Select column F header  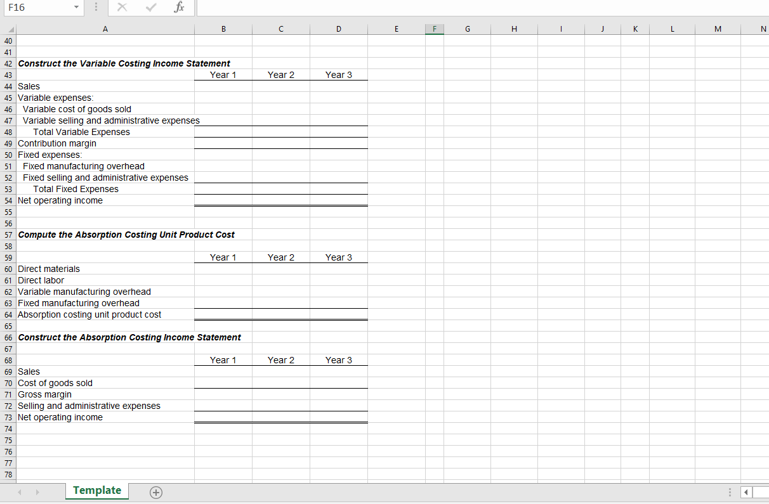(x=435, y=29)
